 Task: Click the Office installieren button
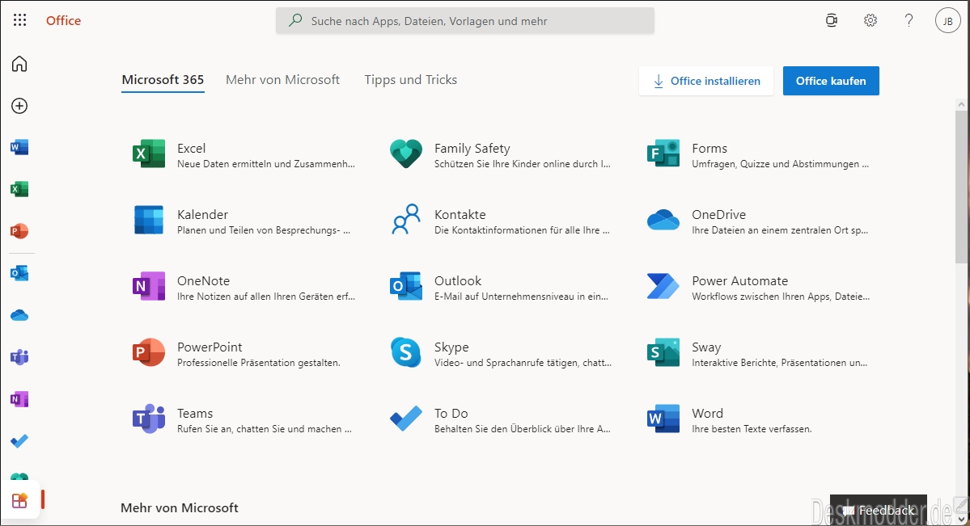pyautogui.click(x=706, y=81)
